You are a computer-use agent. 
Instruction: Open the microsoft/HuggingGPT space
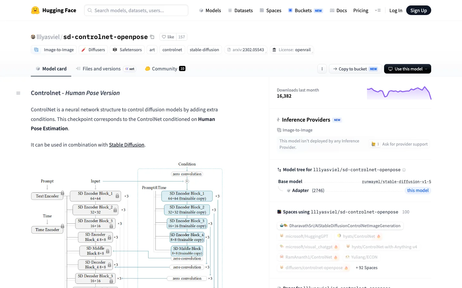click(304, 236)
